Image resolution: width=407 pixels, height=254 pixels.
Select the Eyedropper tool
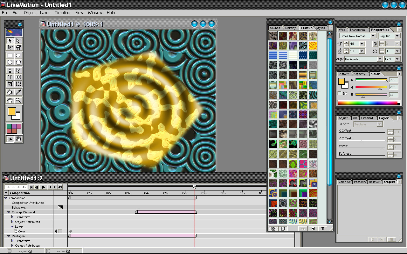click(18, 92)
